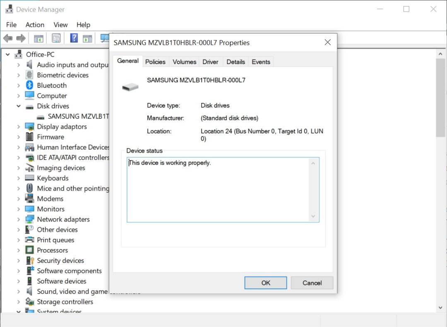Collapse the Office-PC root node
The image size is (447, 327).
pyautogui.click(x=8, y=55)
